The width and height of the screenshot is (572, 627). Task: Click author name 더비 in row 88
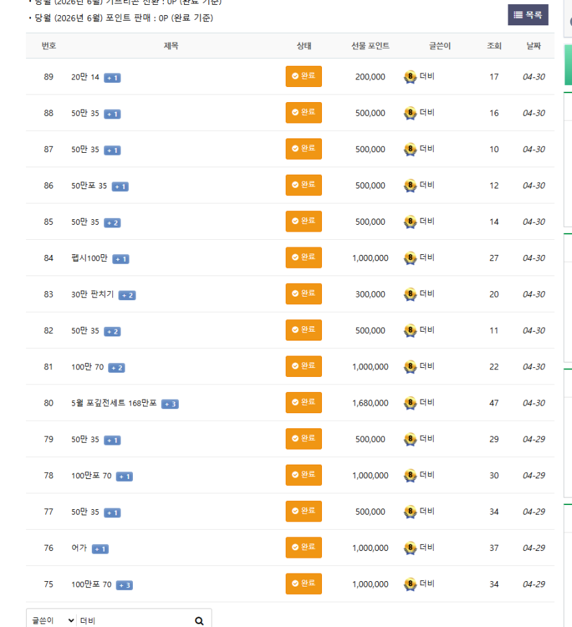coord(427,112)
